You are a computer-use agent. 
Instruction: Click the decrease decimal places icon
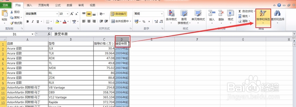tap(161, 22)
